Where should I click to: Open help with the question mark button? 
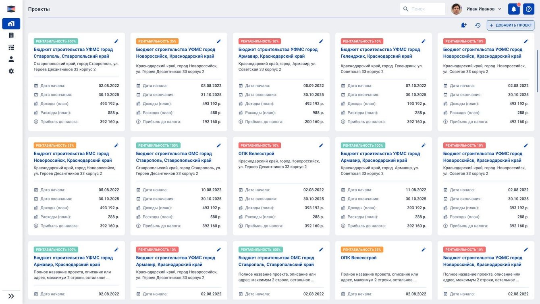click(x=529, y=9)
